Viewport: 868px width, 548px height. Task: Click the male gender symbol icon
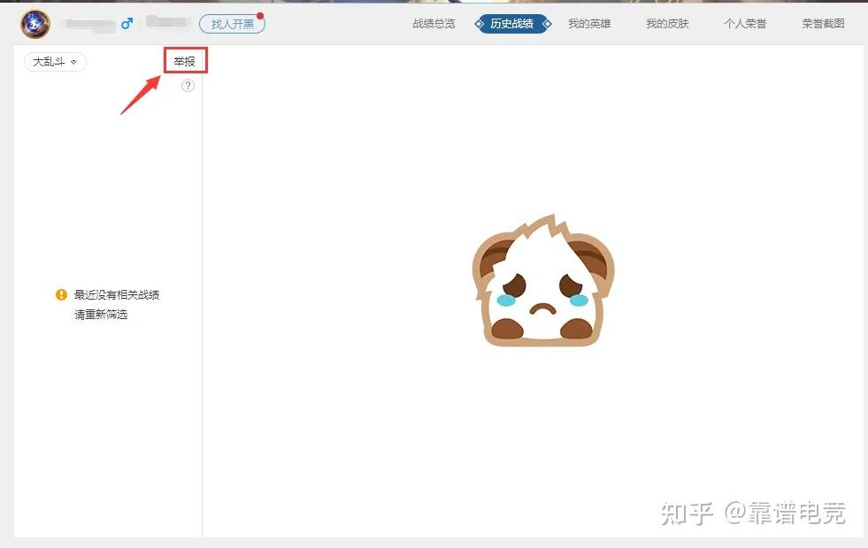pos(127,23)
